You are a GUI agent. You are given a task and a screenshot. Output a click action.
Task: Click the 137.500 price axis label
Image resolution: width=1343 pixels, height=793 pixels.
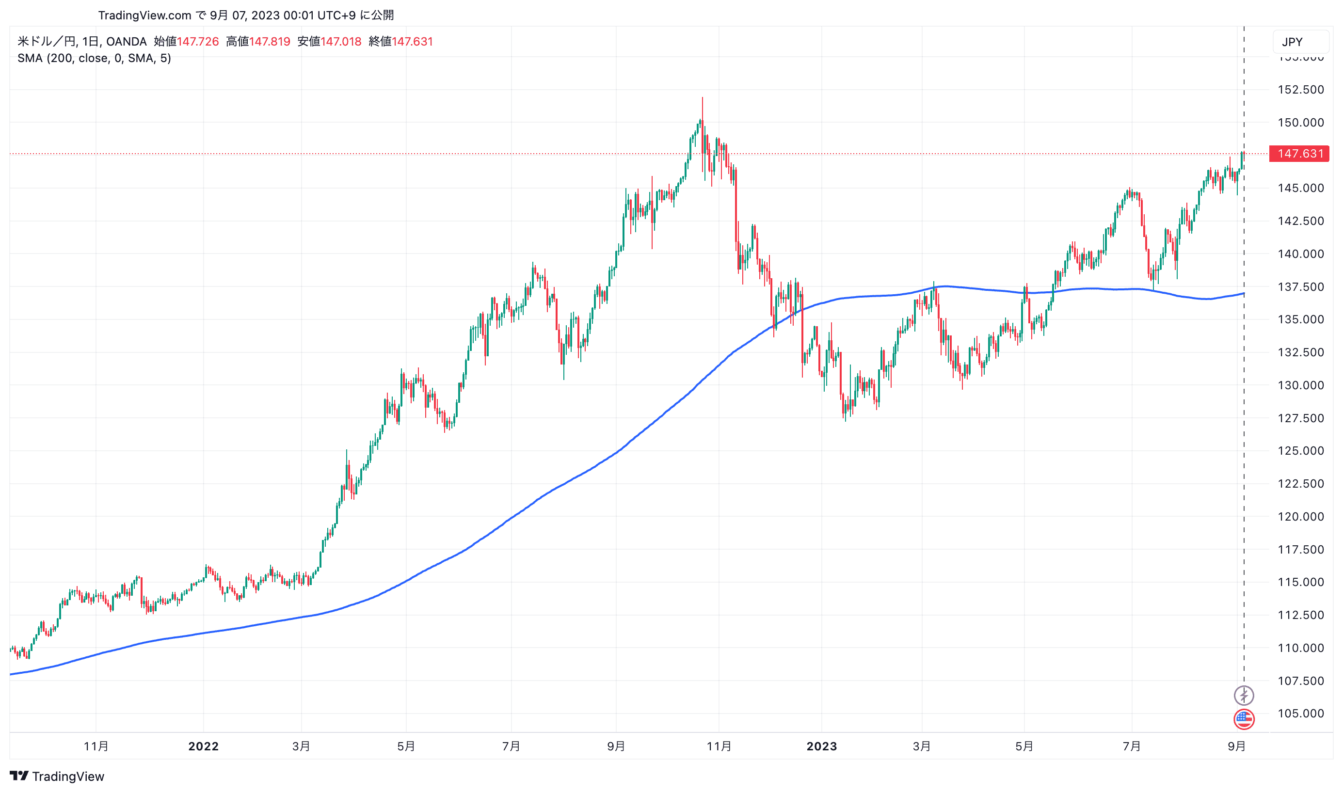tap(1300, 286)
